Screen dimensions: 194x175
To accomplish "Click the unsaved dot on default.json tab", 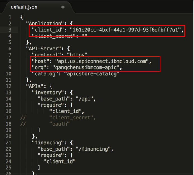I will 63,7.
